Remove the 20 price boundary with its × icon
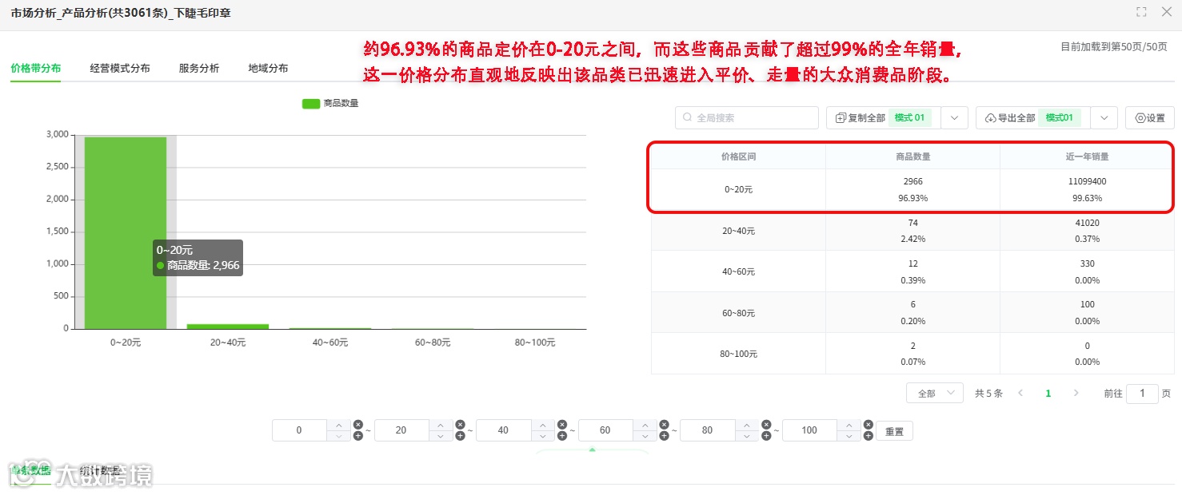 pos(460,425)
